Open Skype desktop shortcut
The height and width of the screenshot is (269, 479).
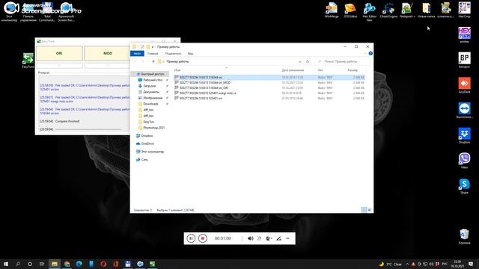(x=464, y=186)
